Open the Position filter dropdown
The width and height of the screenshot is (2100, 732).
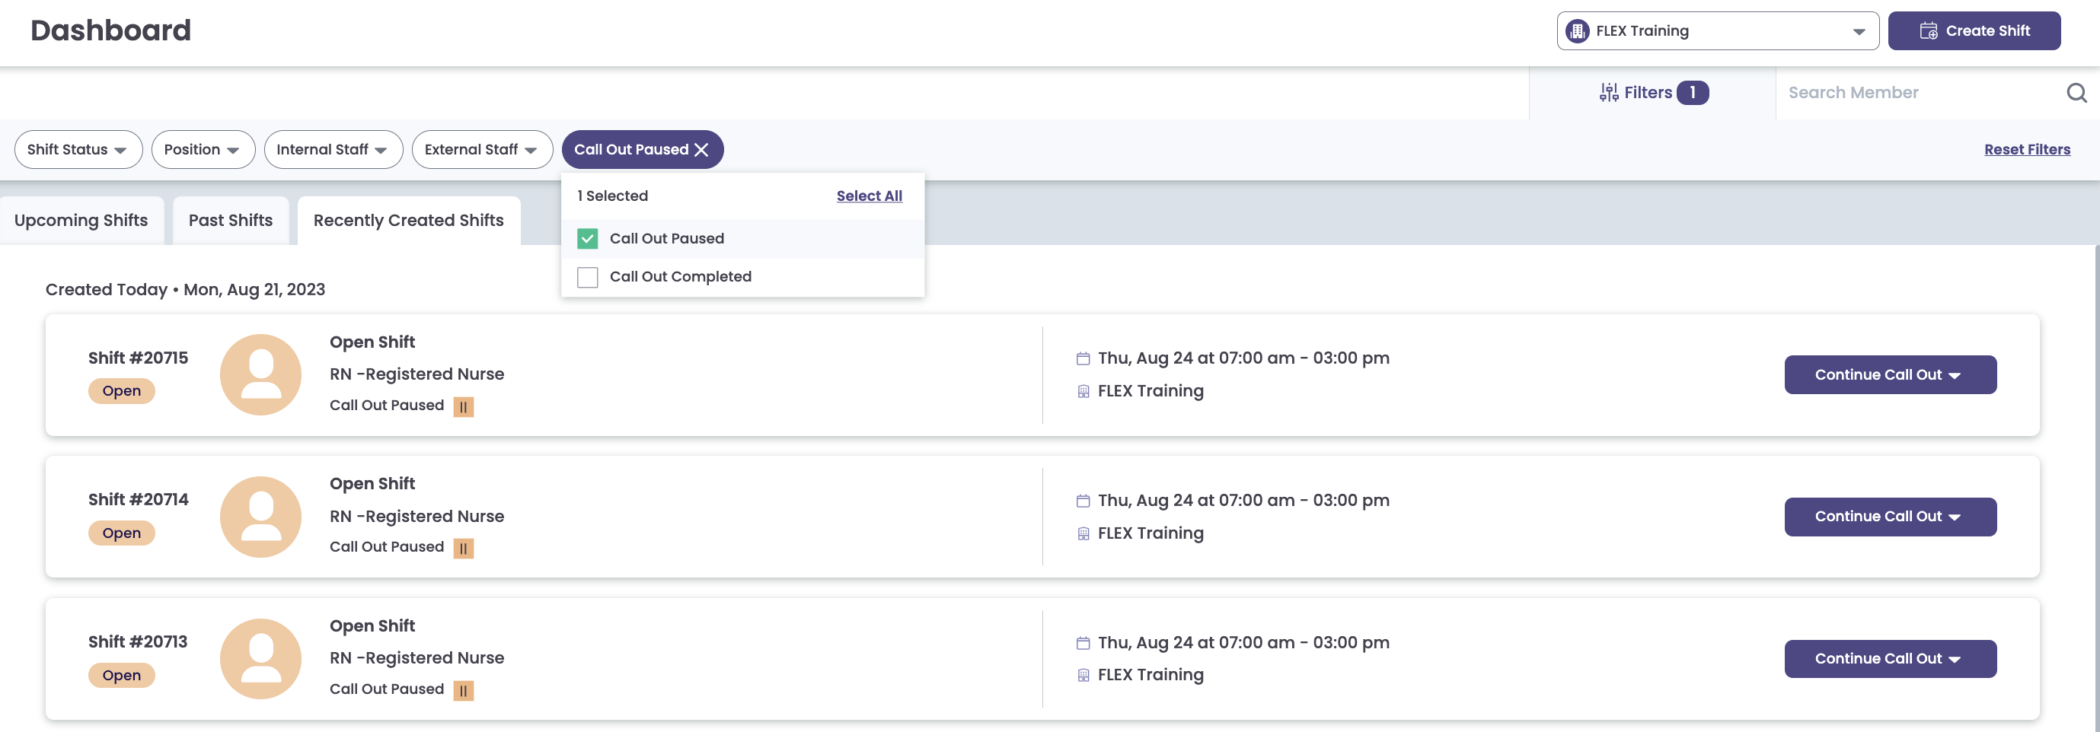tap(203, 150)
